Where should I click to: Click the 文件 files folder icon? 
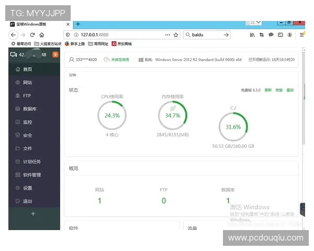coord(18,149)
